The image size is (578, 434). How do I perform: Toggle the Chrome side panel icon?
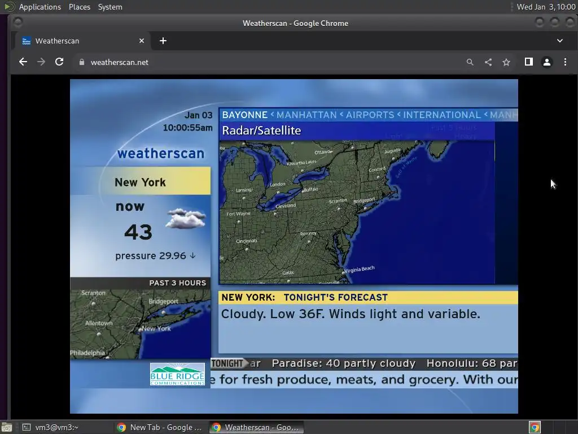pyautogui.click(x=528, y=62)
